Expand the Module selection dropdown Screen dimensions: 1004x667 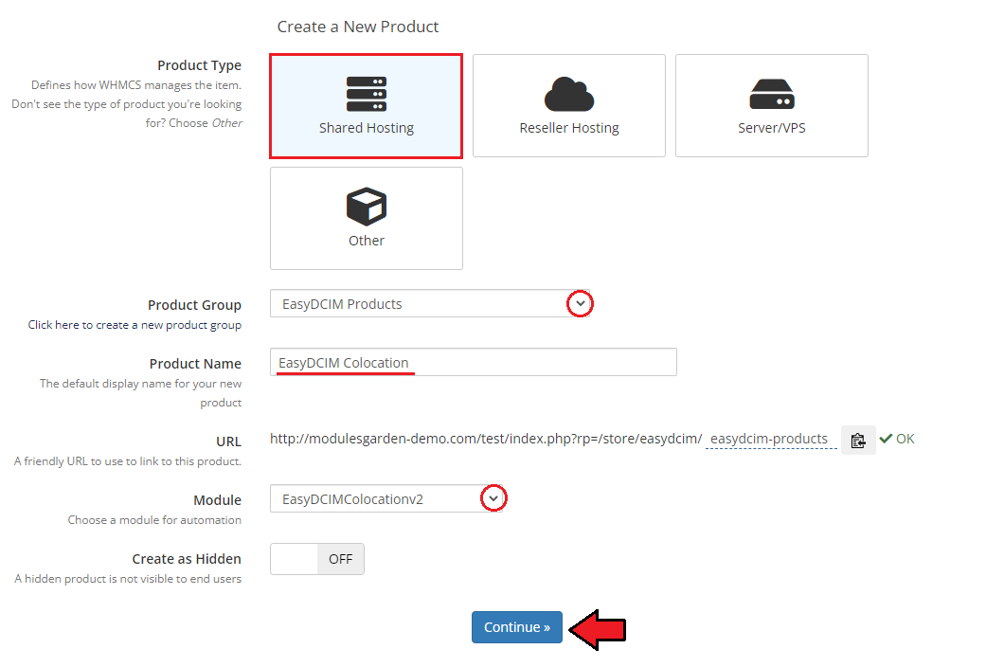387,499
